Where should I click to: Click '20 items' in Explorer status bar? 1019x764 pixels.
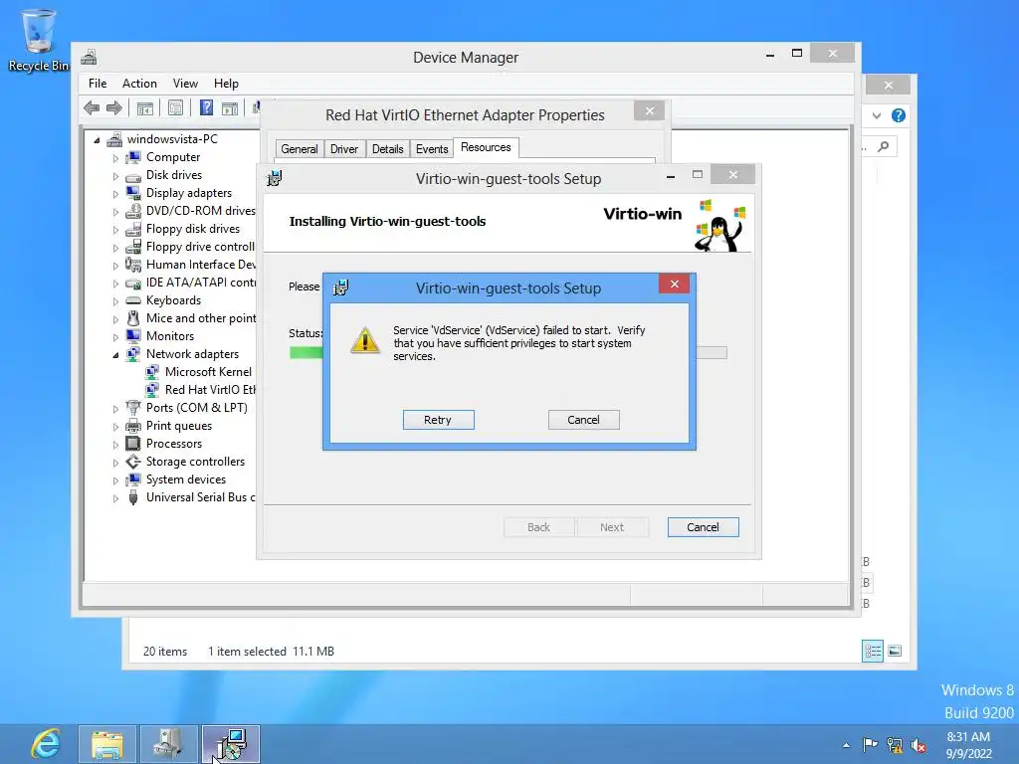point(165,651)
